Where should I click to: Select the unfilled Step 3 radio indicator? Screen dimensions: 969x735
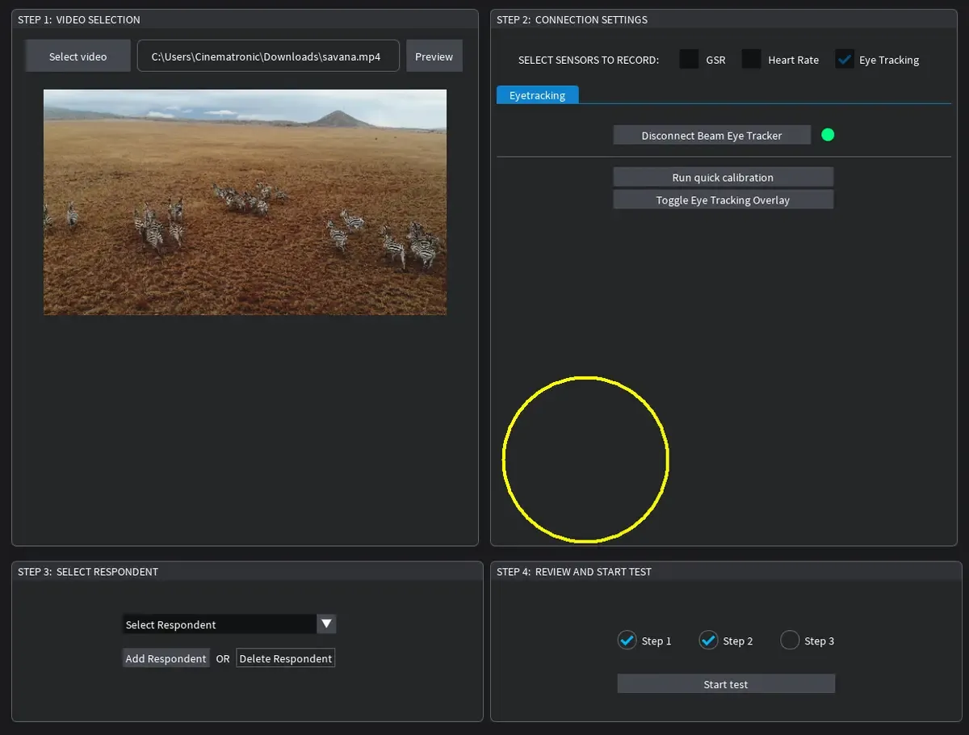pyautogui.click(x=789, y=640)
